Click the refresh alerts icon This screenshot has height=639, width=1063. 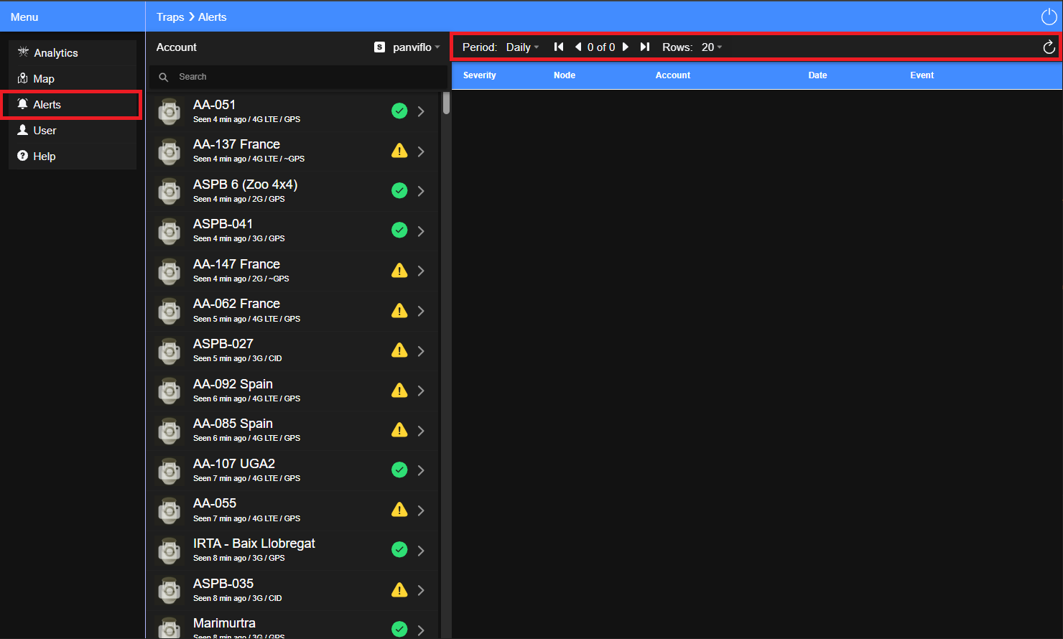click(x=1049, y=47)
